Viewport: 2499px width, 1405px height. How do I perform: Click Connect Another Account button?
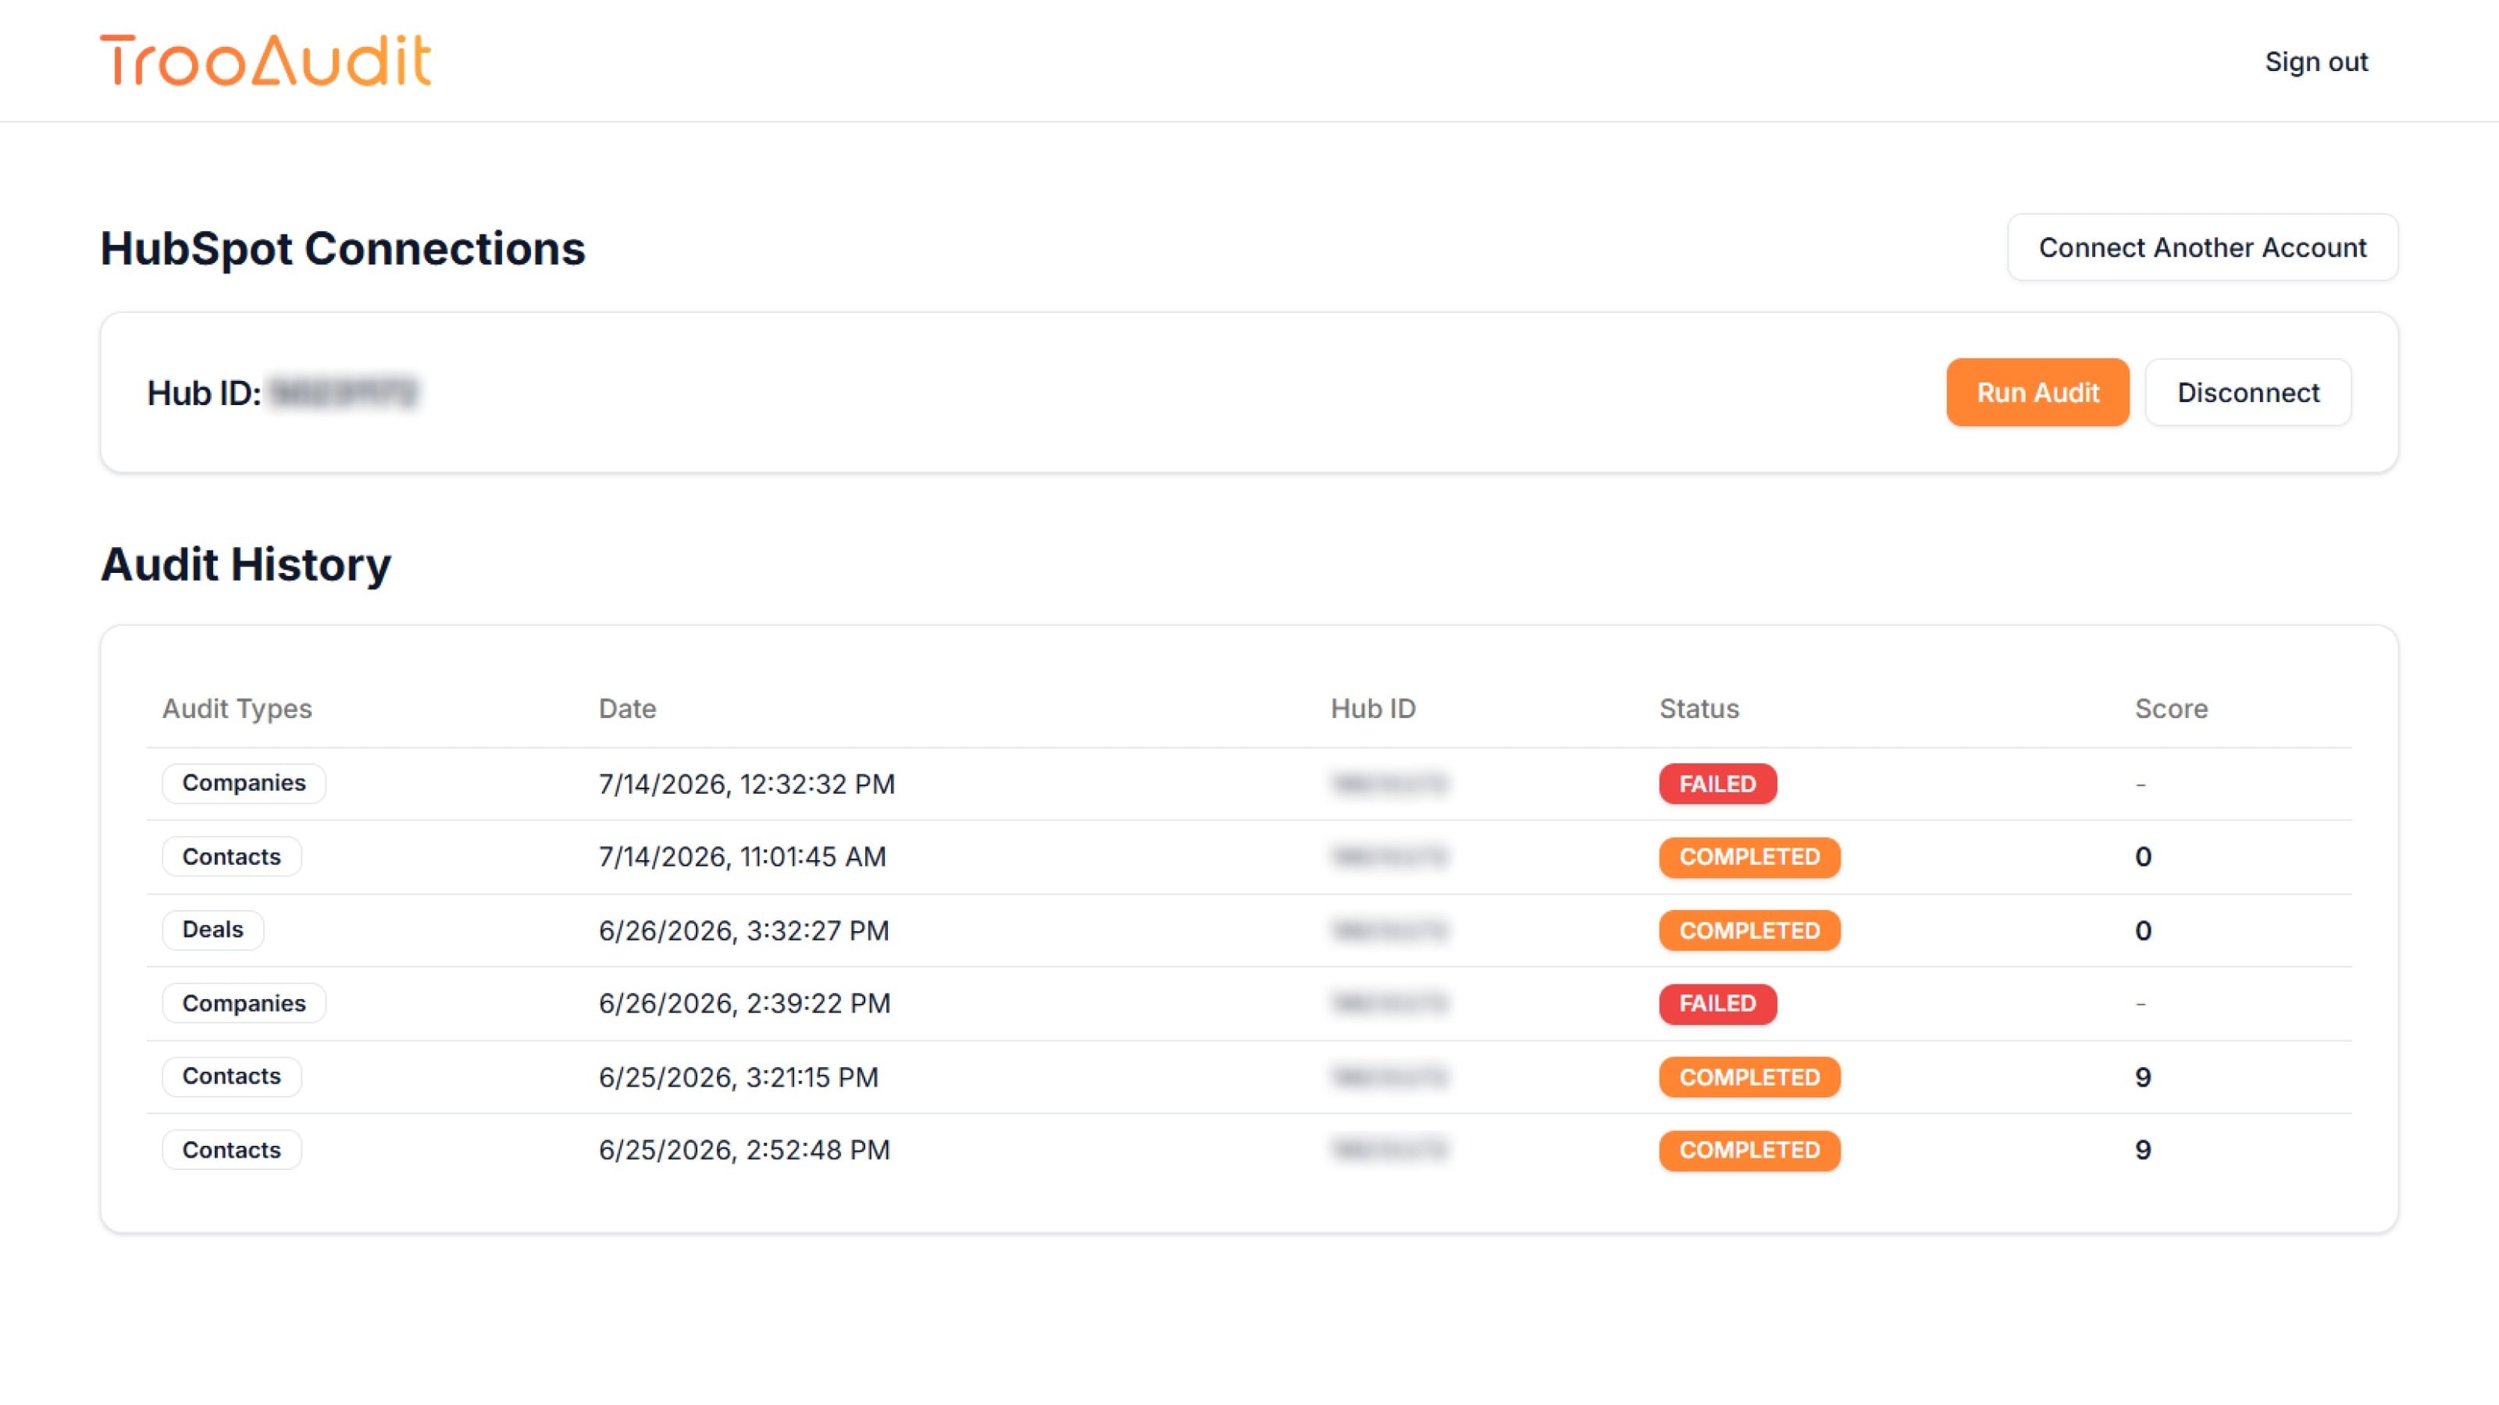[2202, 247]
